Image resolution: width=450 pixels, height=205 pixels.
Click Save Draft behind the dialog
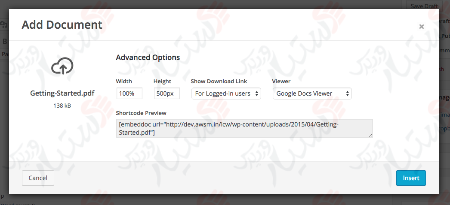(x=424, y=6)
